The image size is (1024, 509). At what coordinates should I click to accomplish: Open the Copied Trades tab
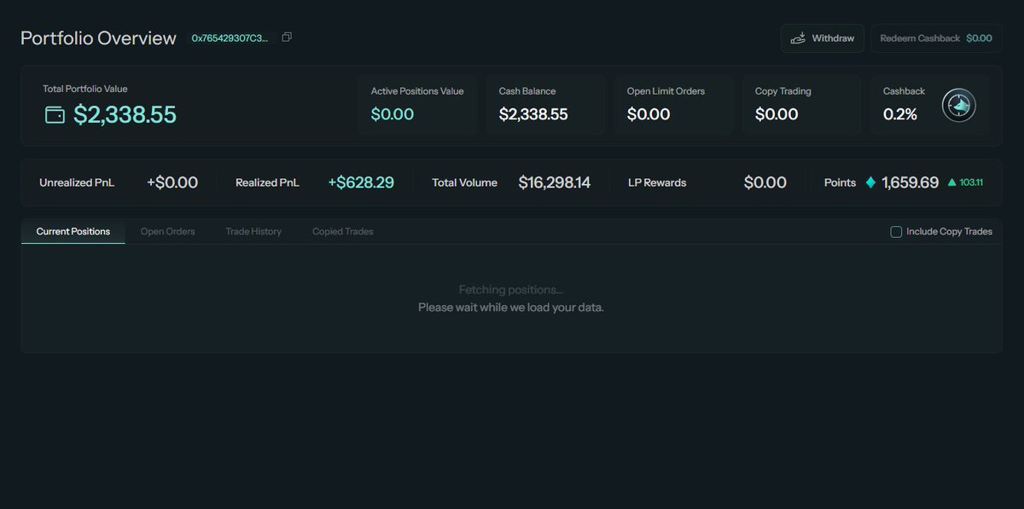[342, 231]
